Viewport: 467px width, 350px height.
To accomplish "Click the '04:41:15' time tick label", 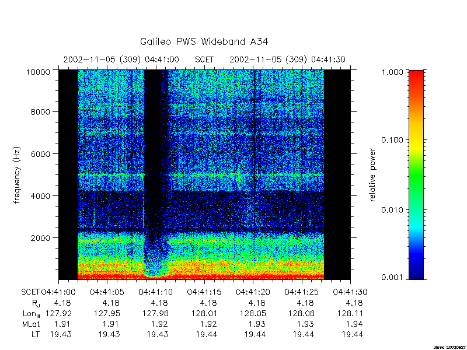I will point(204,292).
